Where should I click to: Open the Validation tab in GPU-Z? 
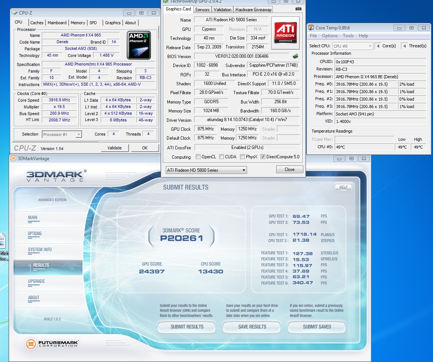pos(222,9)
